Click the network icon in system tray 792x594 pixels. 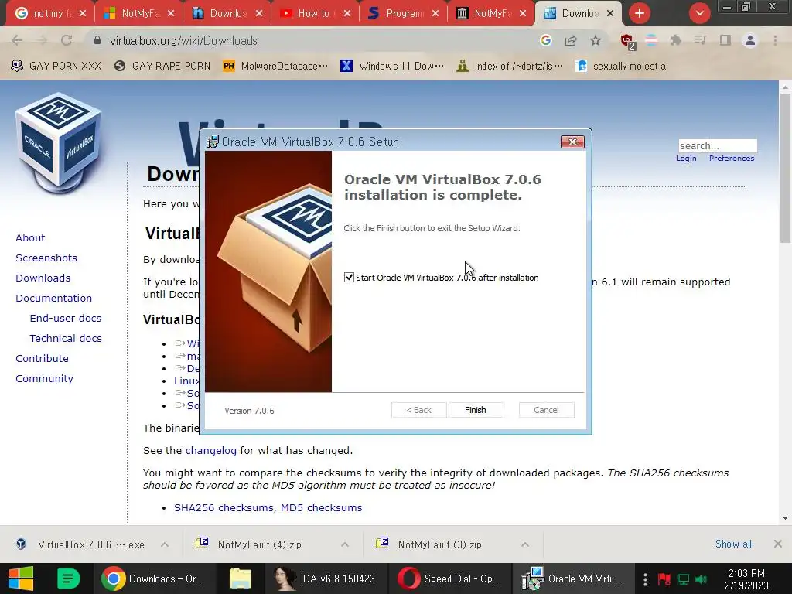(x=683, y=579)
